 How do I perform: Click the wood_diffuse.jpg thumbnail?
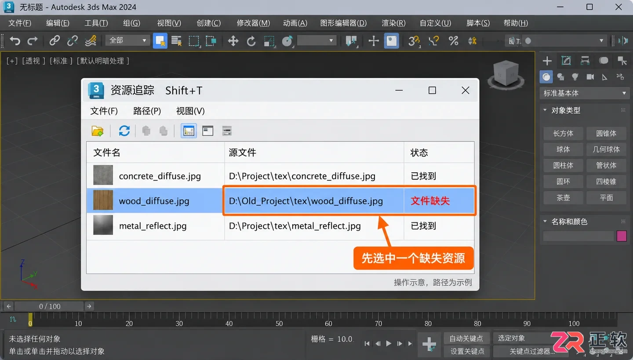[x=103, y=200]
